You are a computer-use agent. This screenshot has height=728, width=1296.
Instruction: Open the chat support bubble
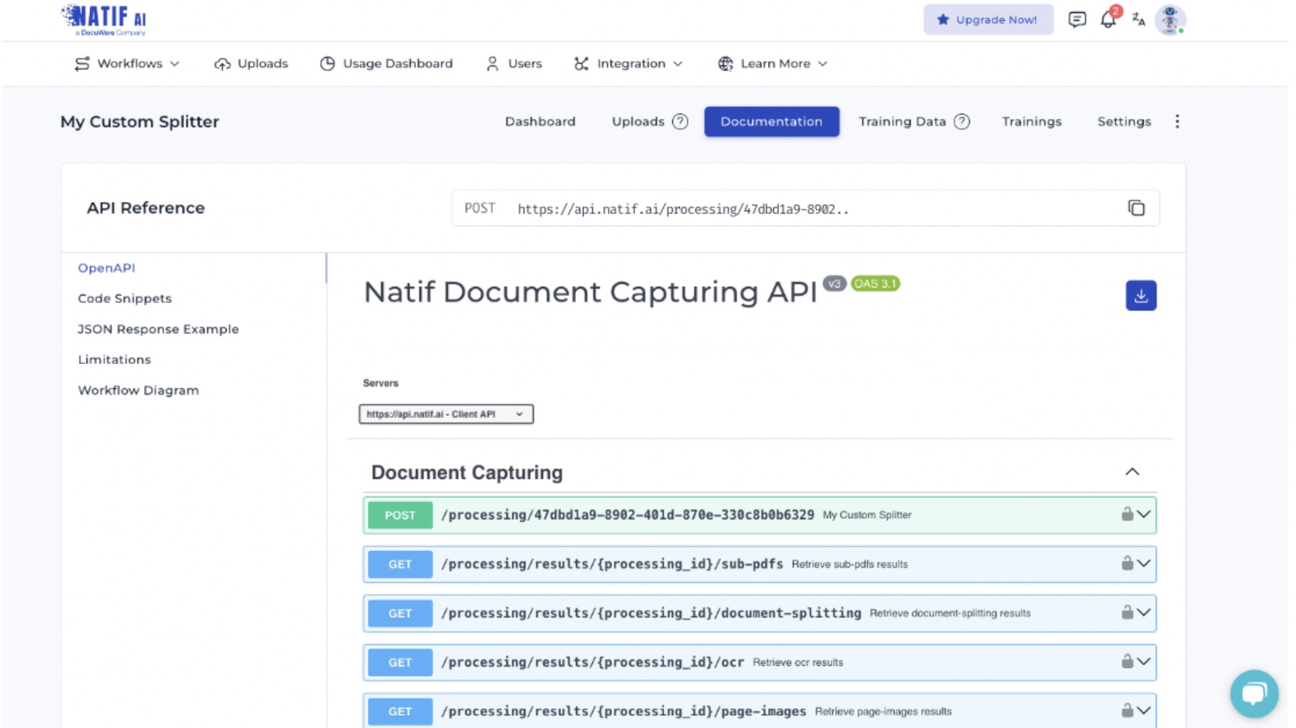[1254, 693]
